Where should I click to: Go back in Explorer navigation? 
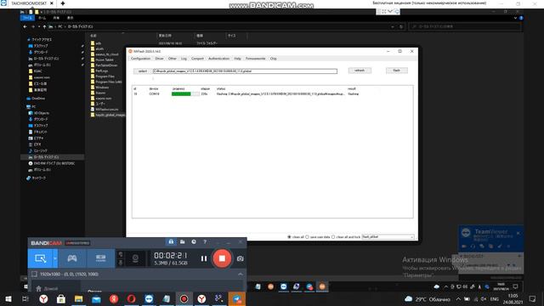point(25,26)
